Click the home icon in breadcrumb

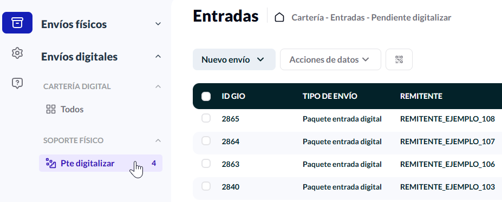tap(279, 17)
